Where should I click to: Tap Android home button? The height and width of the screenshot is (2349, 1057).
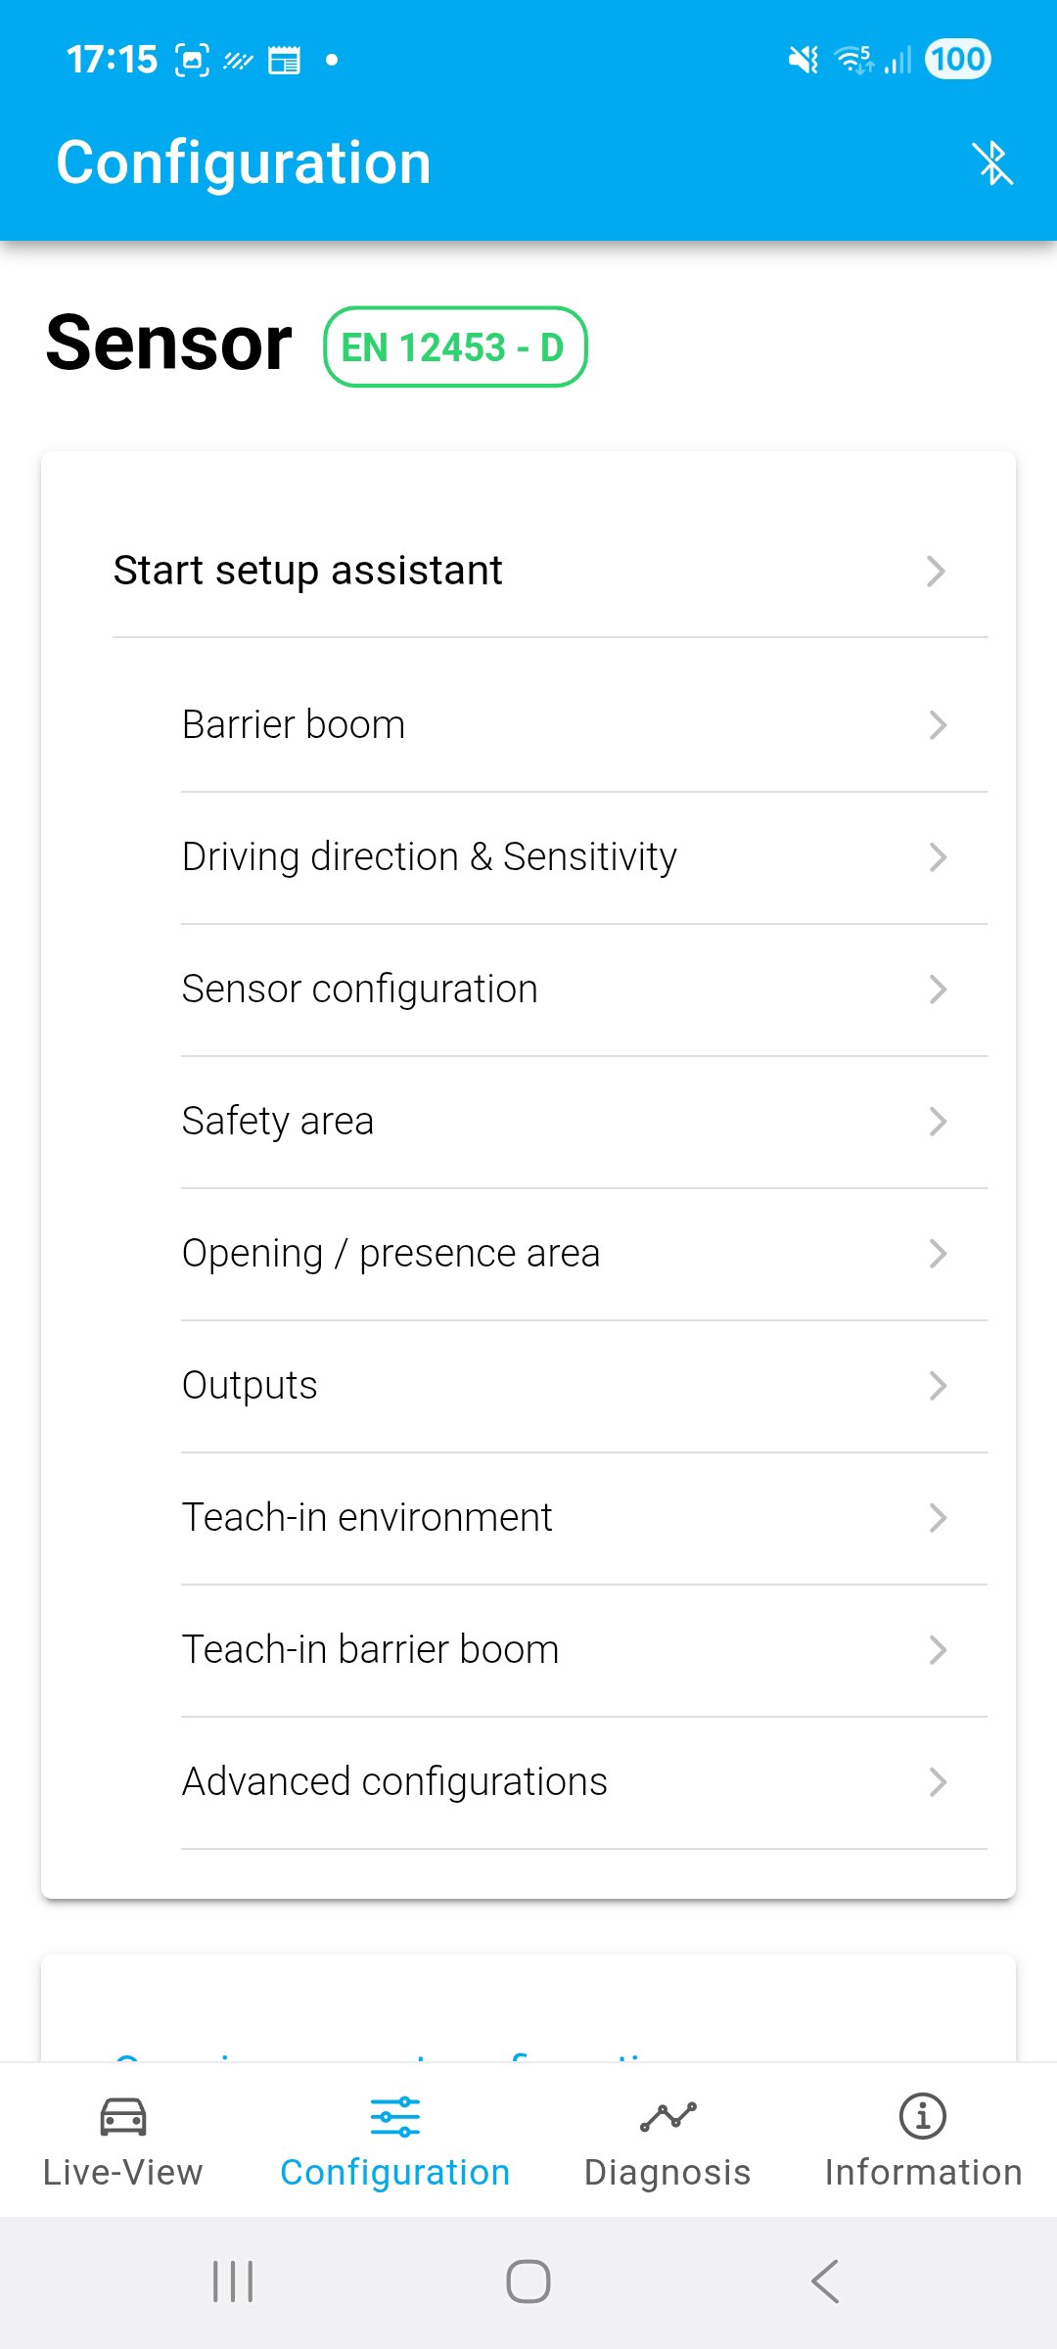tap(528, 2281)
